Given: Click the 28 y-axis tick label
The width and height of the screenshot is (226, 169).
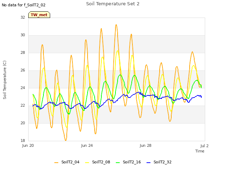Looking at the screenshot, I should [x=23, y=52].
